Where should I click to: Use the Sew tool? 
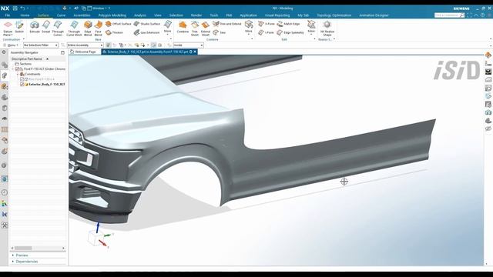[x=219, y=32]
